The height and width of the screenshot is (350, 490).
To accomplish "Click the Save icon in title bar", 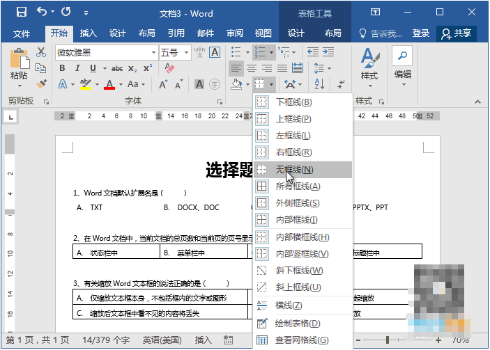I will point(21,12).
